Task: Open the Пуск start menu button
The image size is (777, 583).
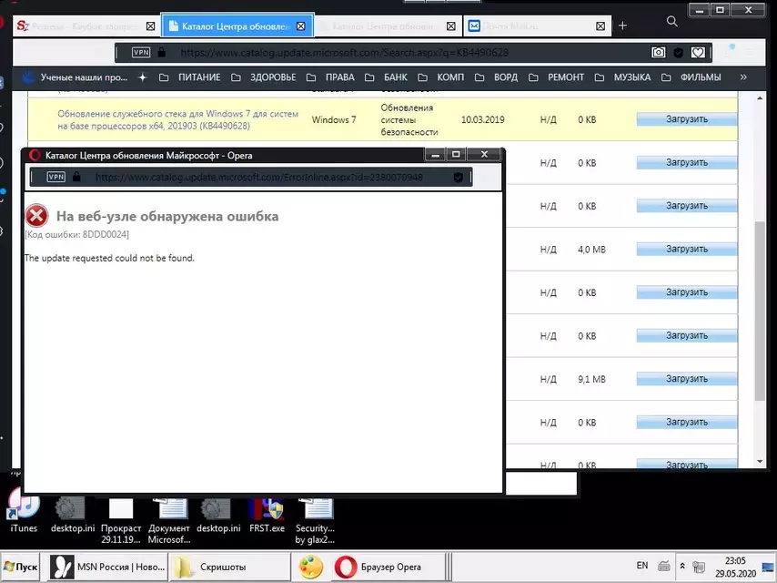Action: point(21,567)
